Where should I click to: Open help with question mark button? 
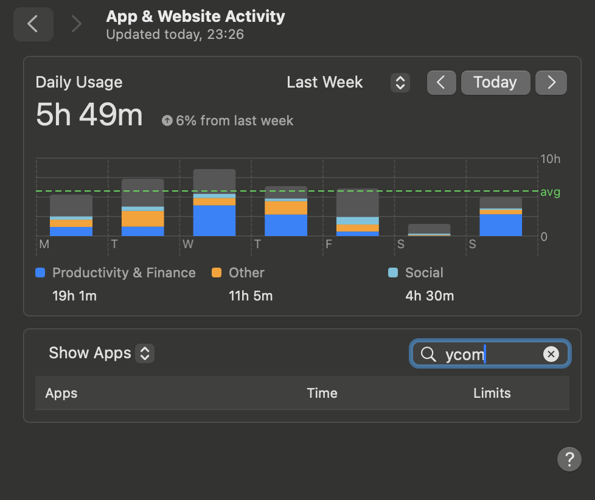point(569,459)
